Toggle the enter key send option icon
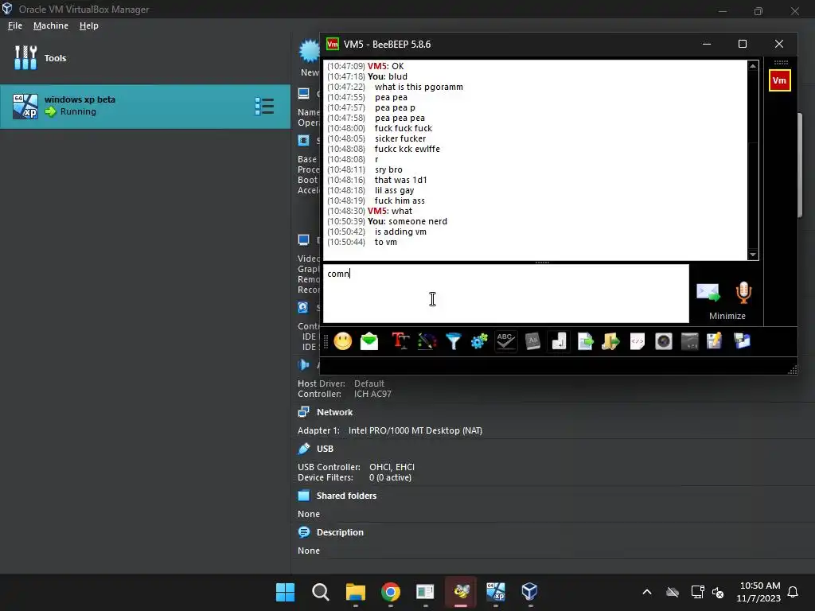 (559, 341)
